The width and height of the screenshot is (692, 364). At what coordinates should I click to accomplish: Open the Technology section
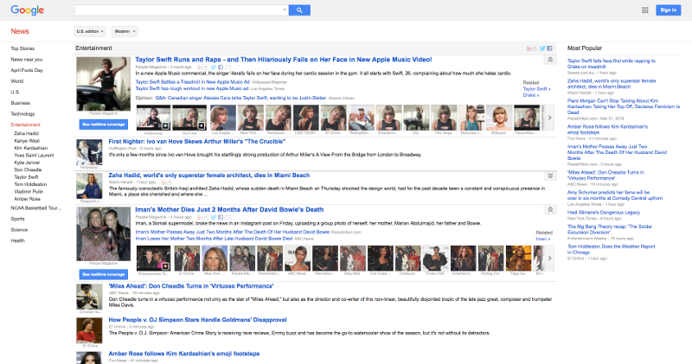point(22,114)
